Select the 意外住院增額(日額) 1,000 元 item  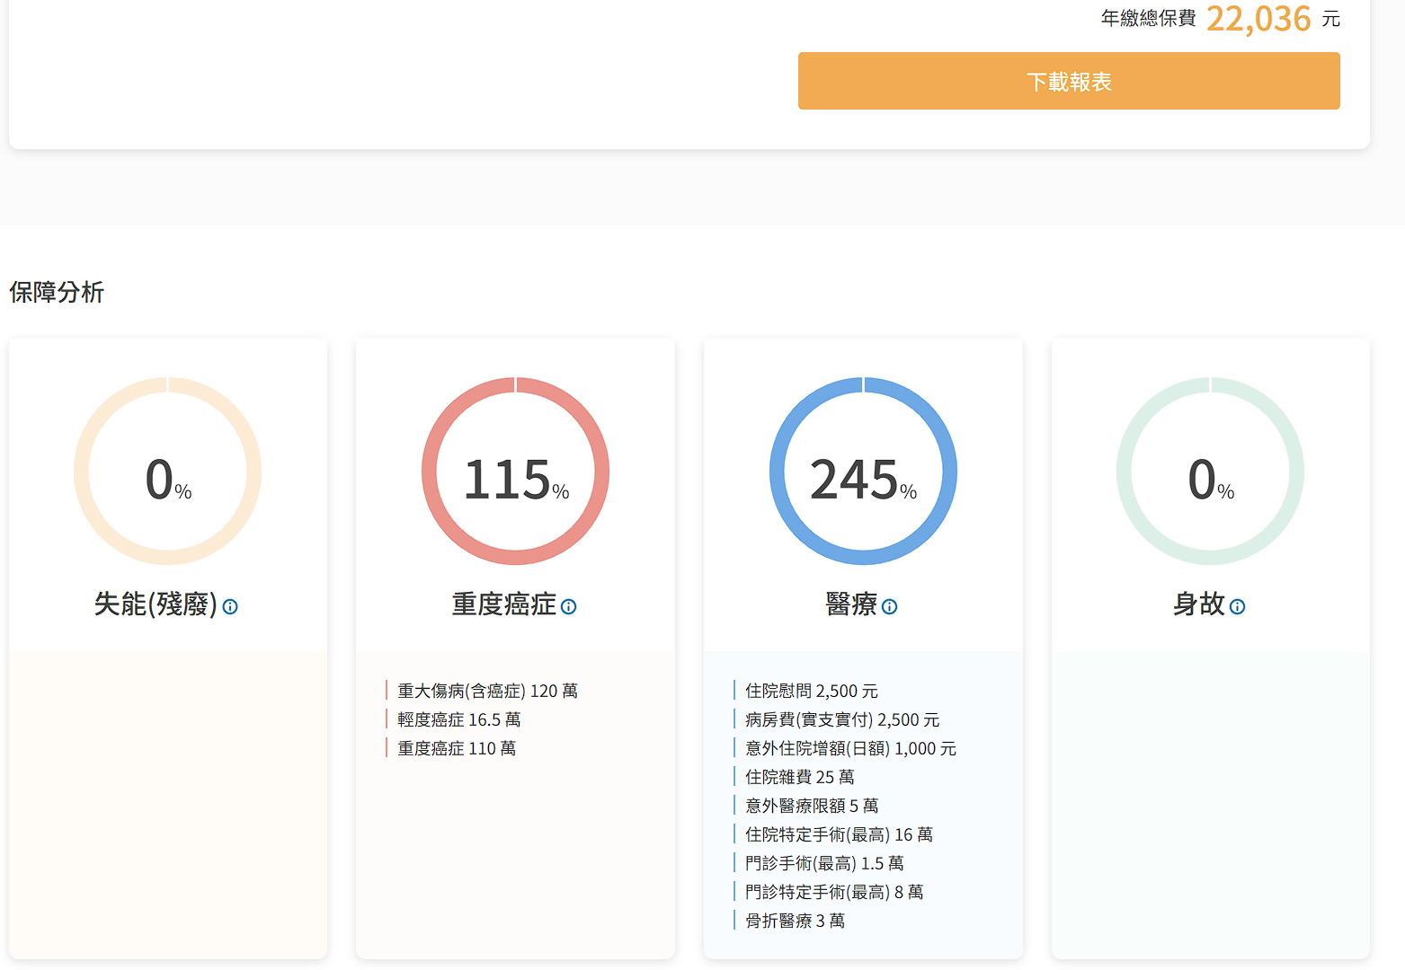pyautogui.click(x=850, y=748)
